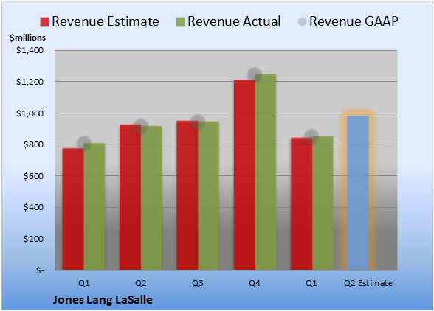
Task: Select the "Revenue Actual" legend label
Action: (x=234, y=21)
